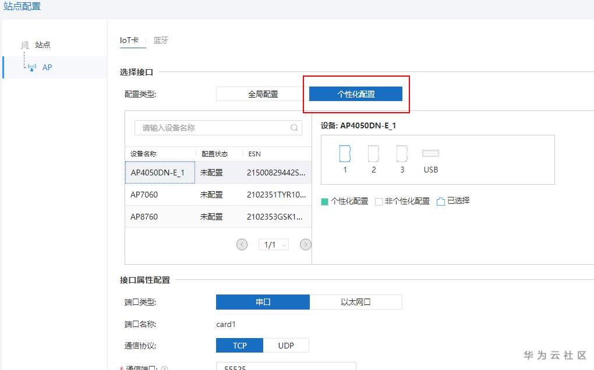
Task: Choose UDP communication protocol
Action: click(x=286, y=346)
